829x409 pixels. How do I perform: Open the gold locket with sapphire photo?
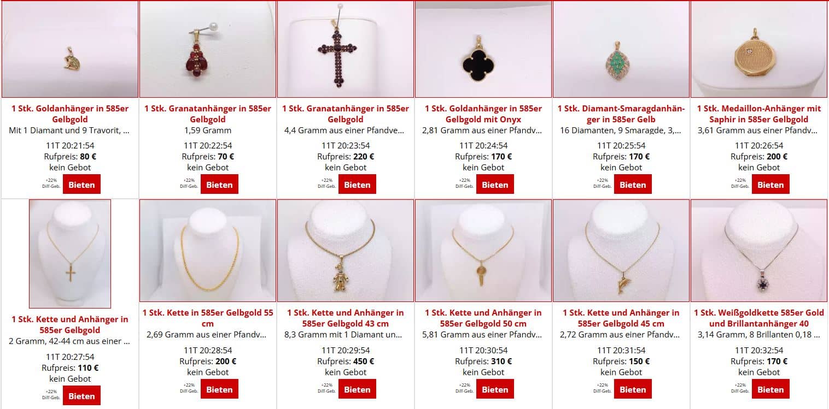[759, 49]
